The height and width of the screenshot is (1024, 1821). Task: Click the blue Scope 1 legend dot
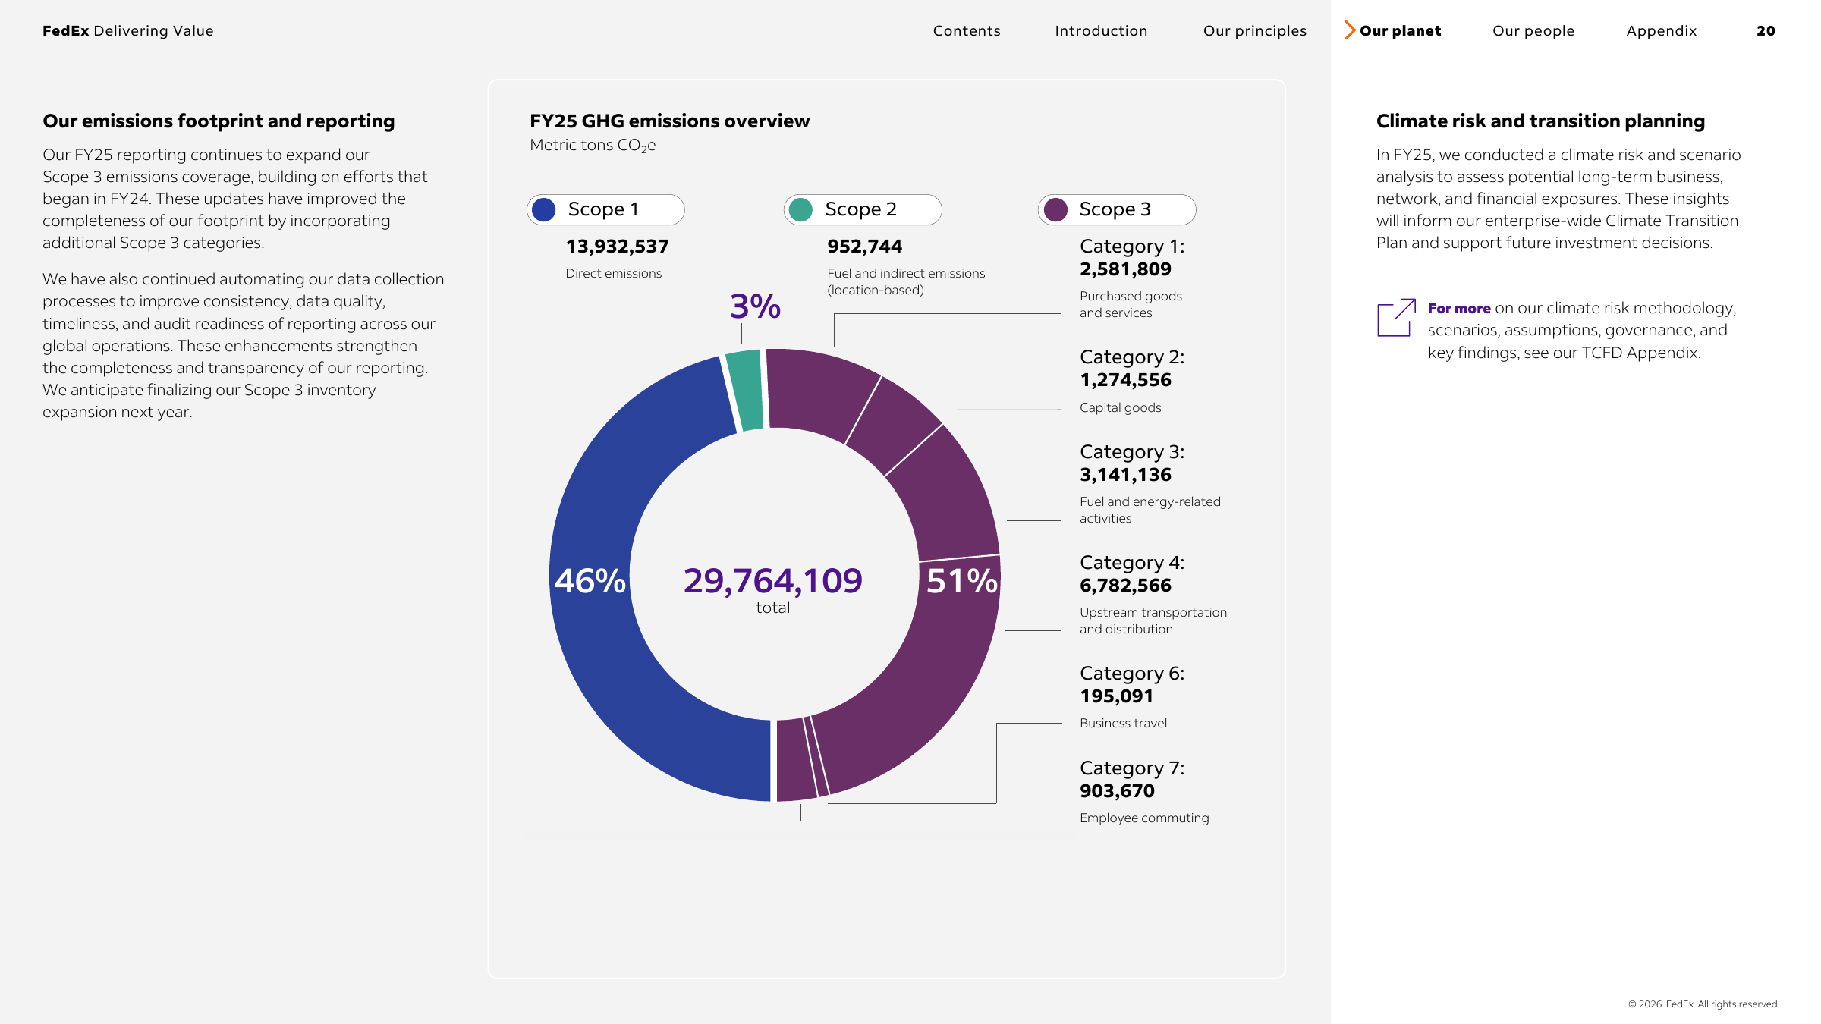pos(544,209)
